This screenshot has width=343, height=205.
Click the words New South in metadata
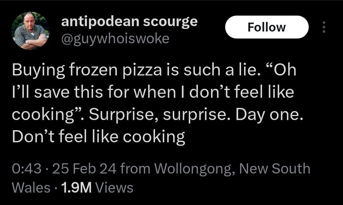[274, 169]
